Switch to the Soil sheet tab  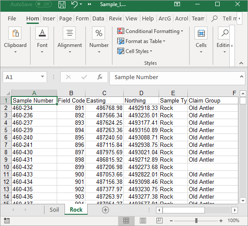(54, 210)
